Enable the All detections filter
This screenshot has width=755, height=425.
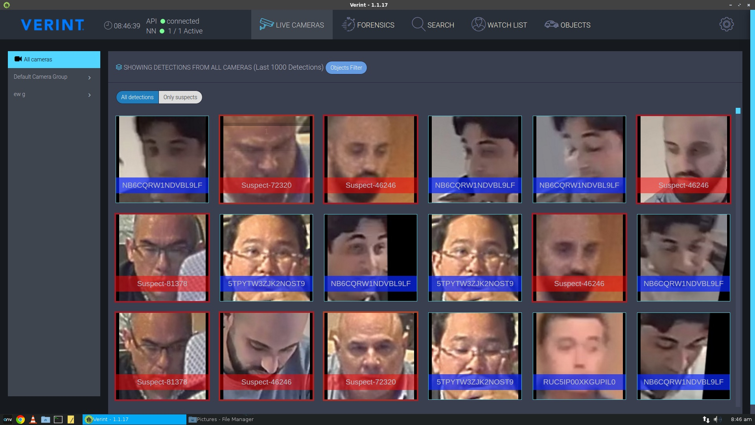(137, 97)
